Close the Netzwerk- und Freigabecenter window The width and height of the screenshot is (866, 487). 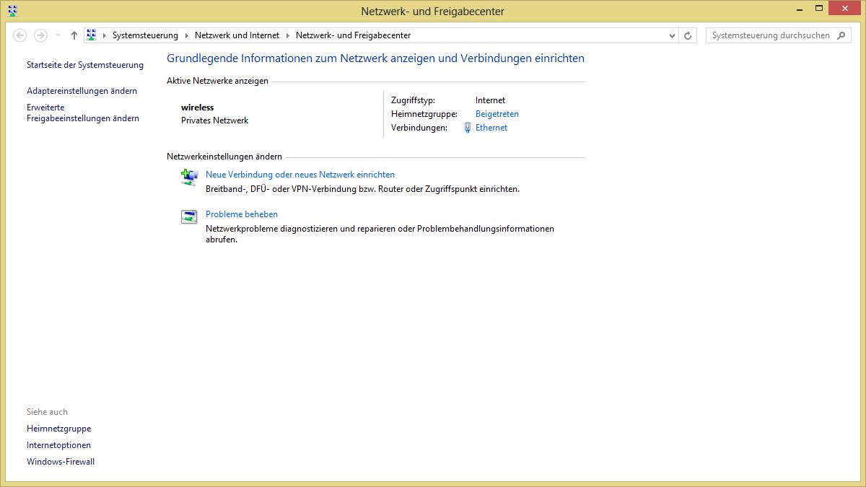click(844, 9)
